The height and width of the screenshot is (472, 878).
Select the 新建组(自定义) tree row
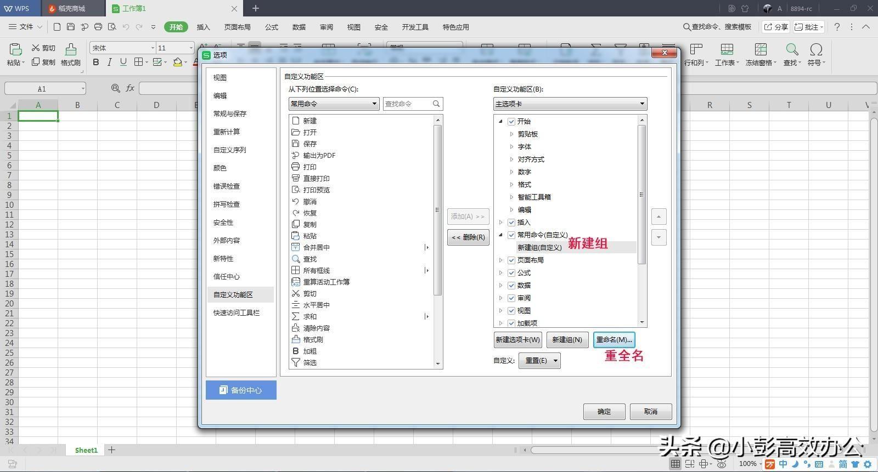tap(576, 248)
